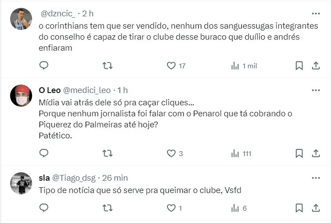Reply to O Leo's tweet
Viewport: 331px width, 223px height.
[x=44, y=153]
